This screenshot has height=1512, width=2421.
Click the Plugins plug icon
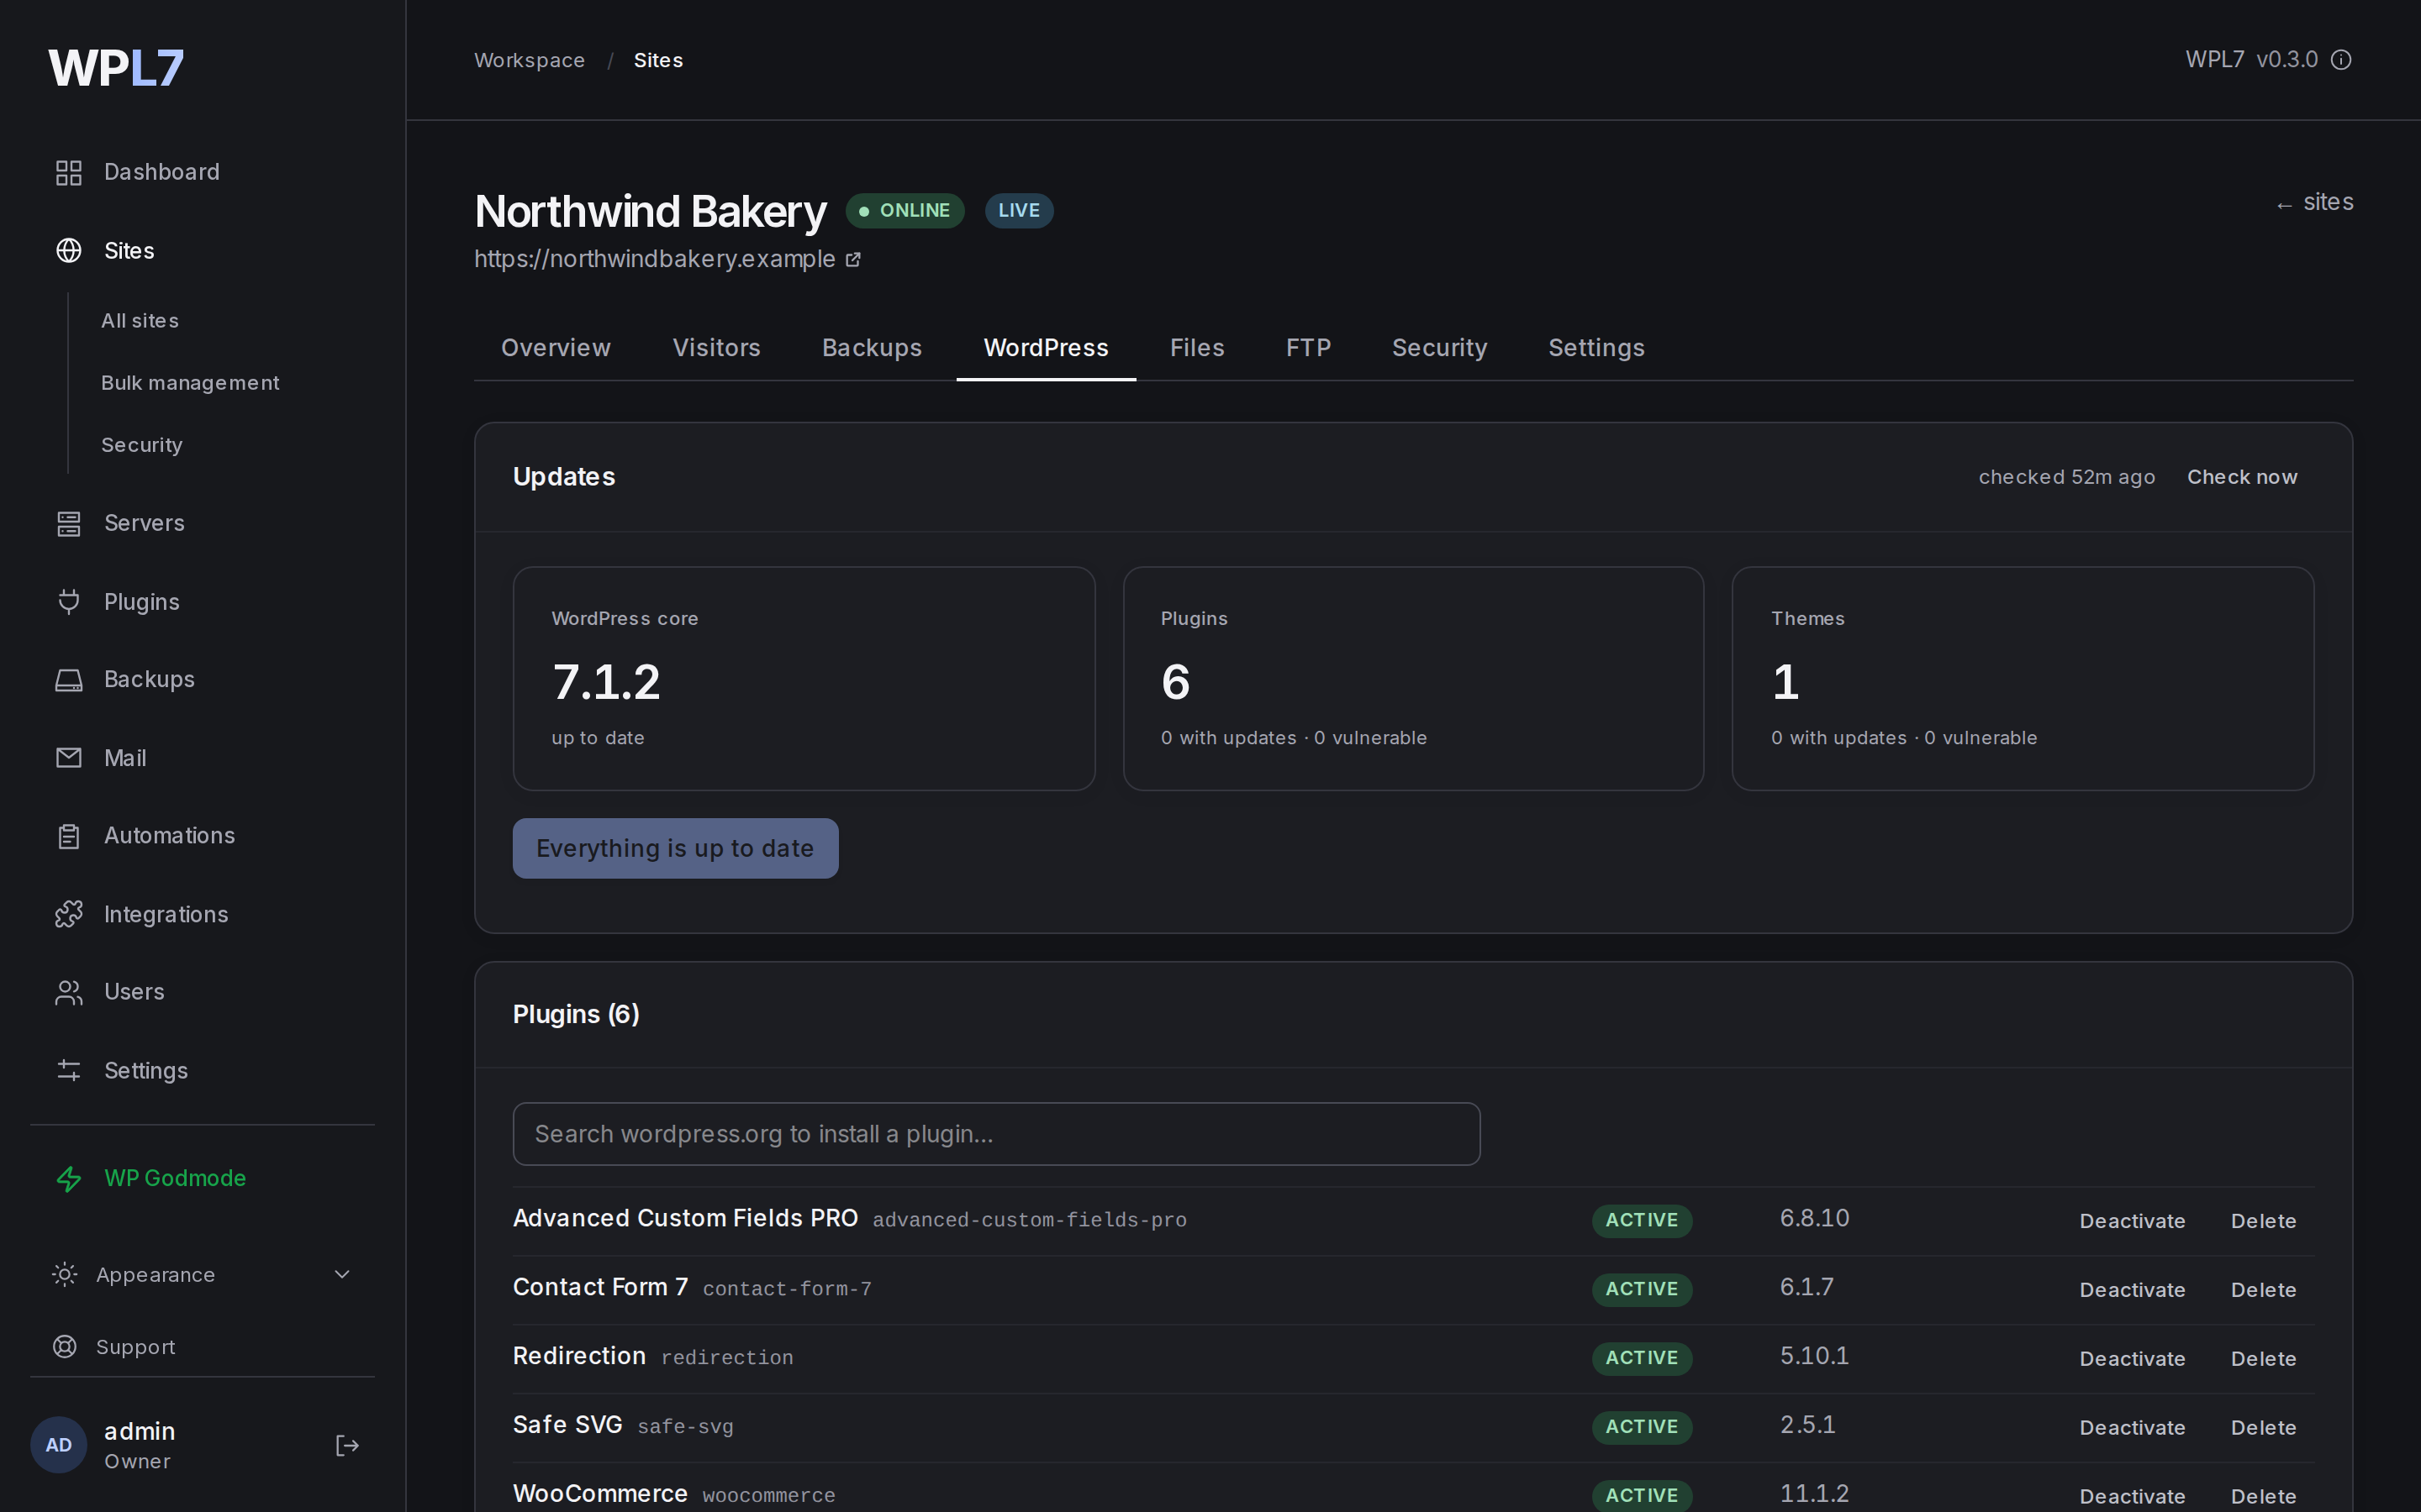[68, 602]
